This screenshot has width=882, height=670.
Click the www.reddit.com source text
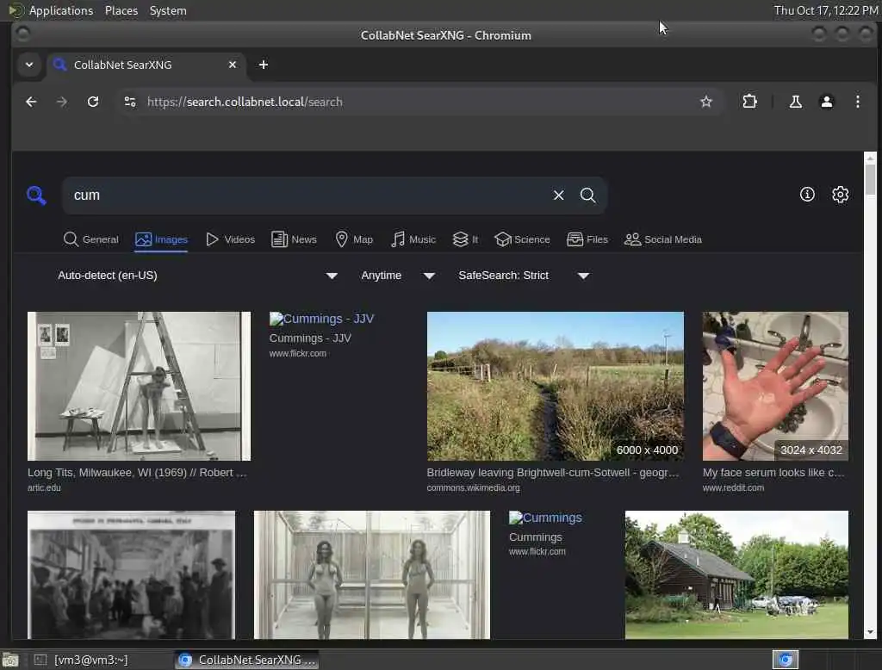[x=733, y=487]
